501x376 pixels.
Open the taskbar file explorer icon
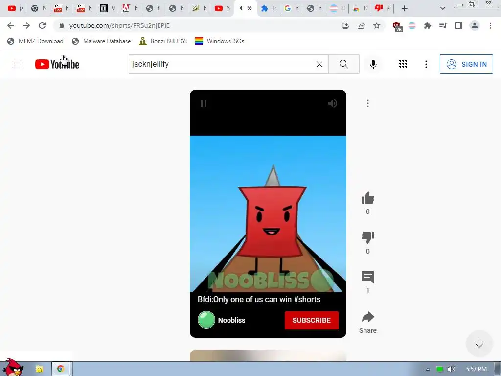click(39, 369)
